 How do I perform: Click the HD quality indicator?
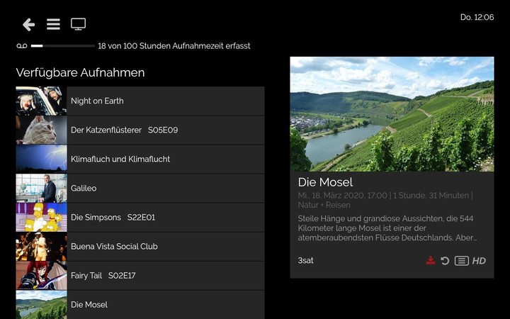click(x=479, y=261)
